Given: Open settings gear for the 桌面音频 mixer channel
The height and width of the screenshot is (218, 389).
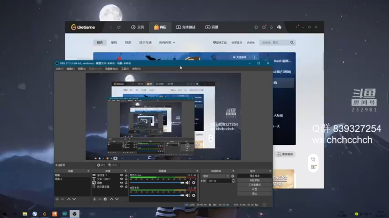Looking at the screenshot, I should [194, 195].
